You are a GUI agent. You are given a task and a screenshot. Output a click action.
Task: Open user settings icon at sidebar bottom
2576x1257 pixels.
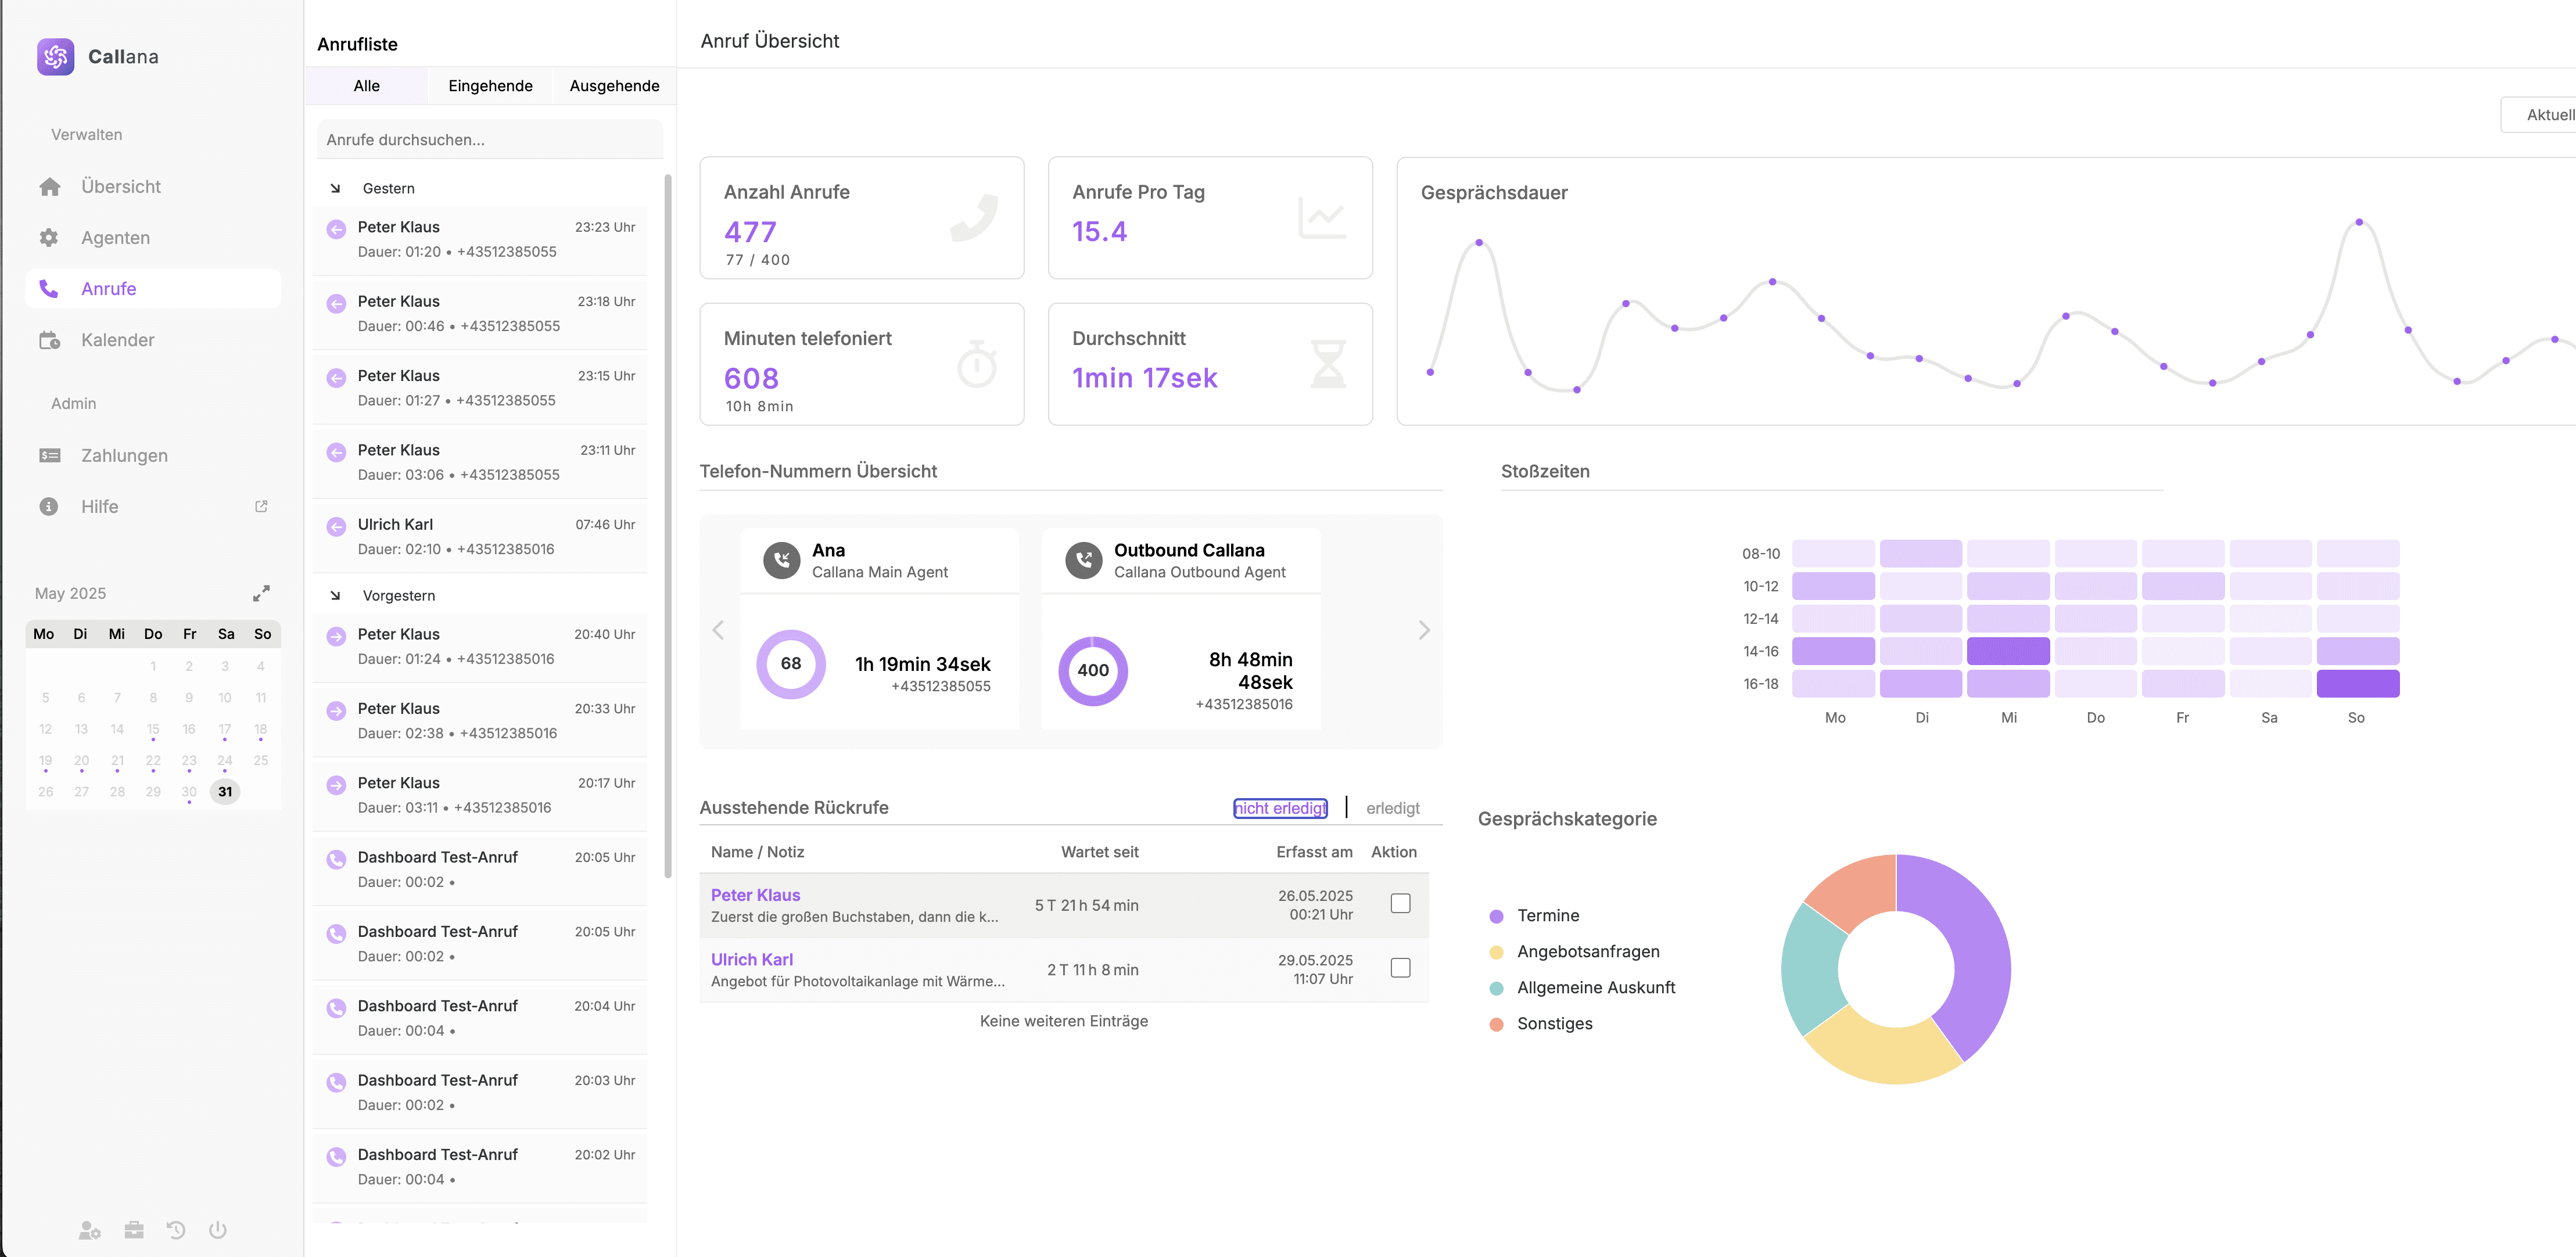[90, 1230]
